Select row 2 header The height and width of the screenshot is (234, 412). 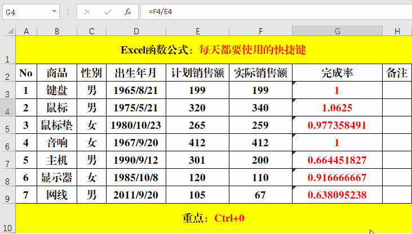(8, 73)
